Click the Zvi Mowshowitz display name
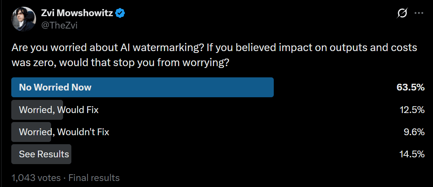The width and height of the screenshot is (433, 187). pyautogui.click(x=77, y=13)
